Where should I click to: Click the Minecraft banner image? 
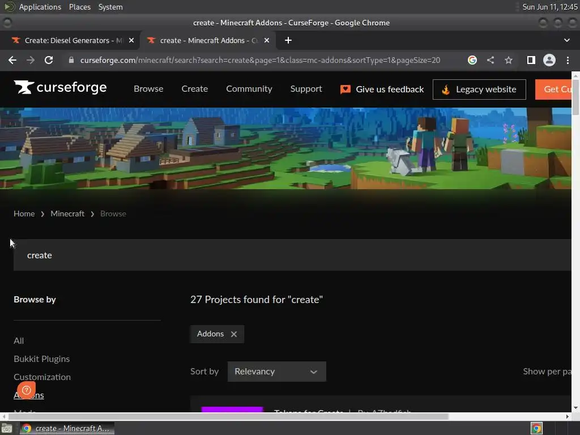(285, 148)
